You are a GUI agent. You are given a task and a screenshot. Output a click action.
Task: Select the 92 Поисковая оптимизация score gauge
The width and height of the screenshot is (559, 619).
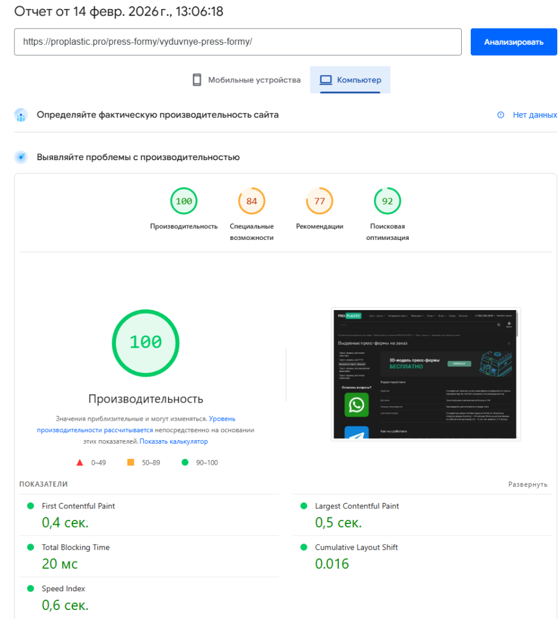(387, 201)
